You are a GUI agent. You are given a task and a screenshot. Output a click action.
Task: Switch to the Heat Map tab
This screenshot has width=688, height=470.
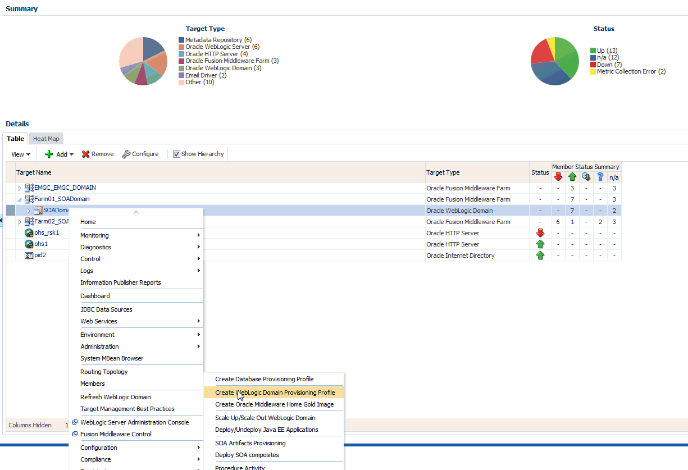click(x=46, y=139)
